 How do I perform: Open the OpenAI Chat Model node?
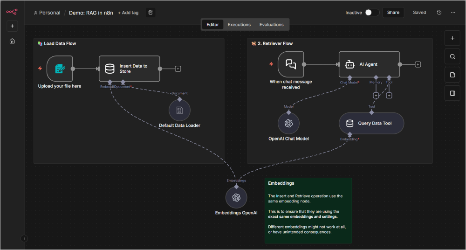pos(288,124)
